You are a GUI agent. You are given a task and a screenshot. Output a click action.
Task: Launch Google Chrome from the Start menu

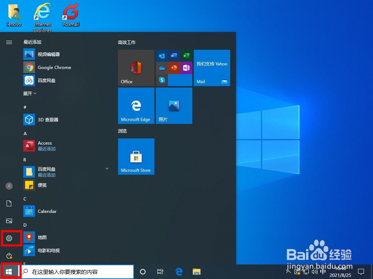[x=66, y=67]
